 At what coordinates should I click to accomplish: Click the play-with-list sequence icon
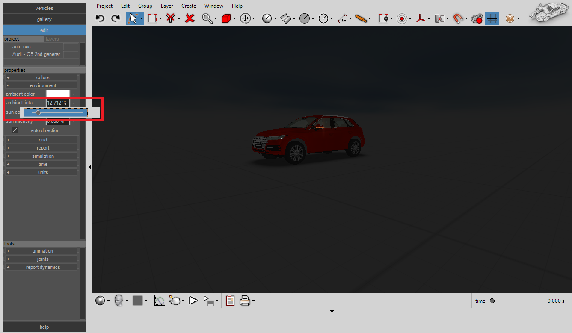click(208, 301)
